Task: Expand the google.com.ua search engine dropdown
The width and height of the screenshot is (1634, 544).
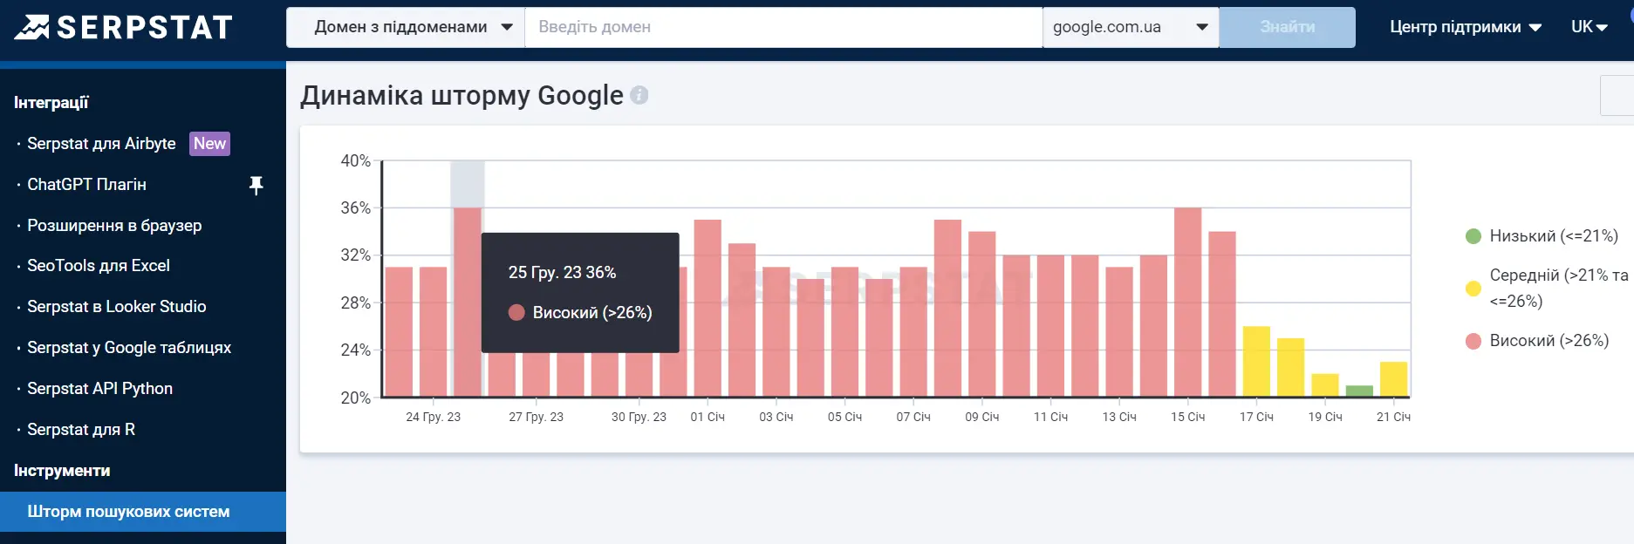Action: [1131, 27]
